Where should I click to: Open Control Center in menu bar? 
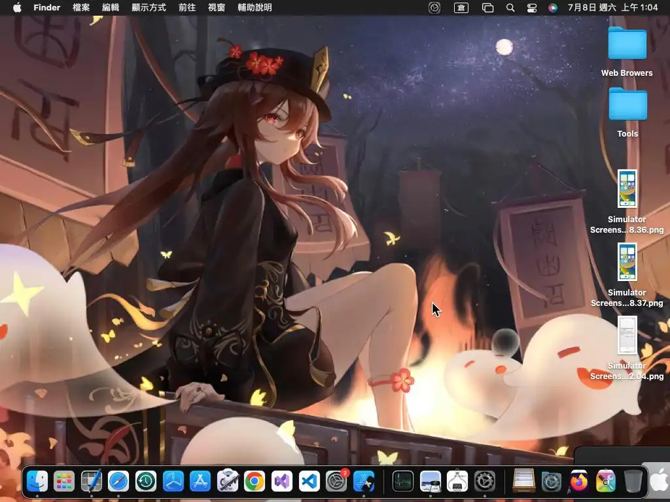click(531, 7)
